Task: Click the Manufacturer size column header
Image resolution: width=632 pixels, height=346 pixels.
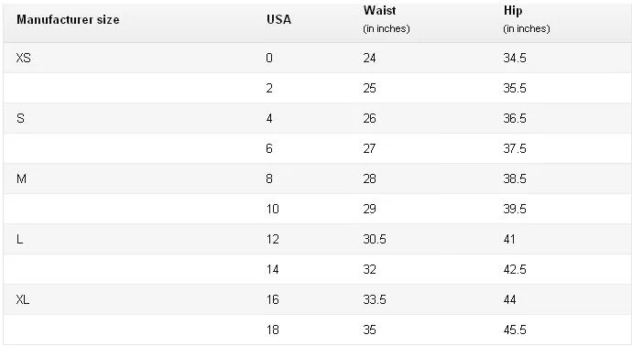Action: tap(68, 20)
